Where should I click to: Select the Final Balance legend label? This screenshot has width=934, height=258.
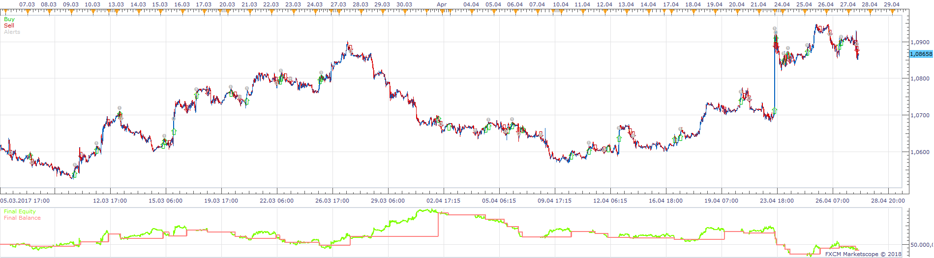pyautogui.click(x=22, y=218)
